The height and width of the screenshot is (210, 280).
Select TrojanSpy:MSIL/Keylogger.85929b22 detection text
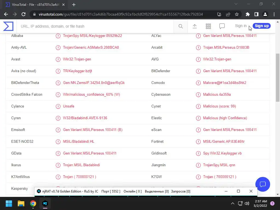[x=92, y=36]
